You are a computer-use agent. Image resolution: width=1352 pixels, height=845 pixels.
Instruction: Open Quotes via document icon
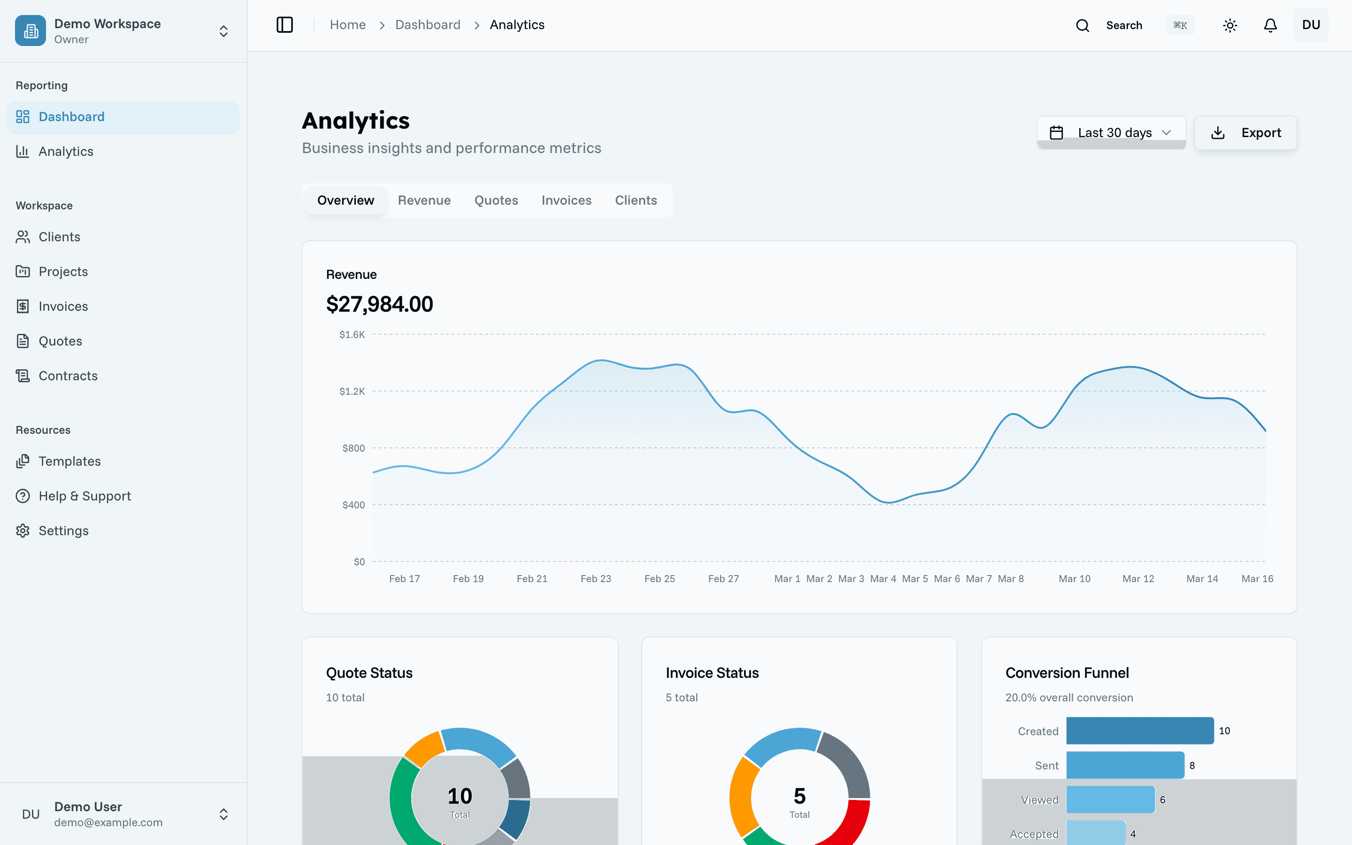[23, 341]
